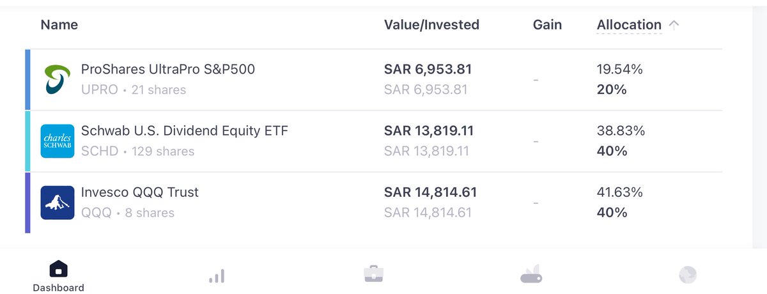The image size is (767, 294).
Task: Sort table by Name column
Action: (x=59, y=25)
